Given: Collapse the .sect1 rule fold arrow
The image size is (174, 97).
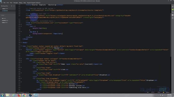Looking at the screenshot, I should [x=21, y=26].
